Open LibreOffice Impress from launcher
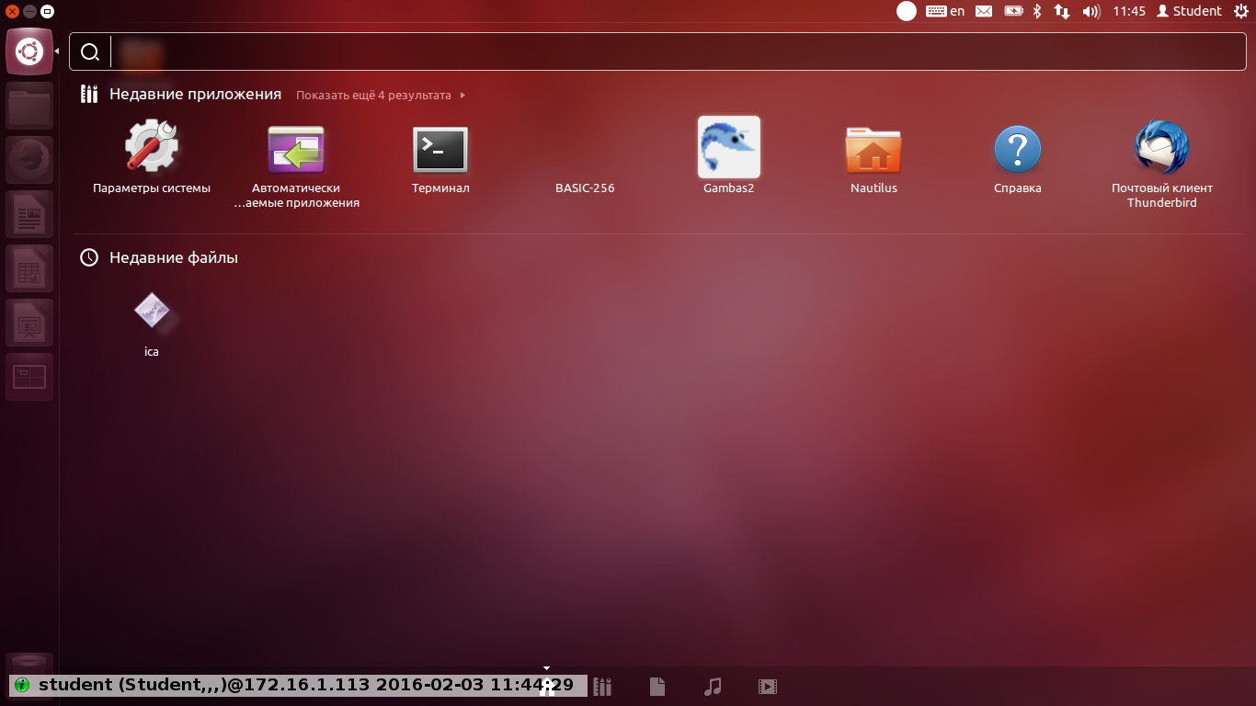Viewport: 1256px width, 706px height. pyautogui.click(x=29, y=323)
